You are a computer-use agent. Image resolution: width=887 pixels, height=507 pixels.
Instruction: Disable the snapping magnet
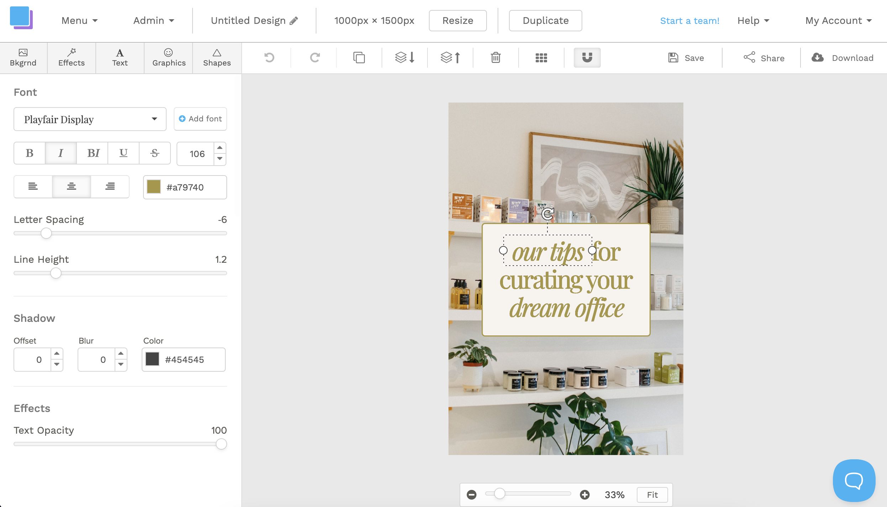pyautogui.click(x=586, y=57)
